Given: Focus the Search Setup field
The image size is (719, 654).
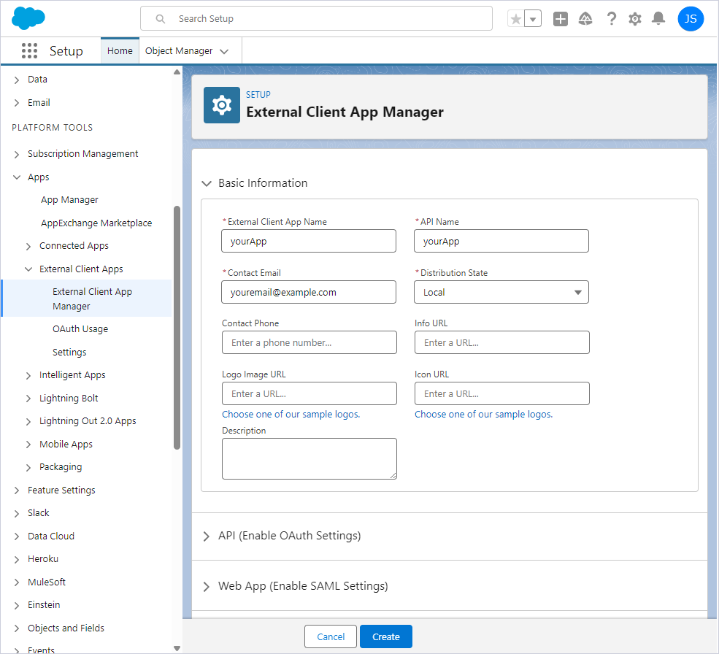Looking at the screenshot, I should click(x=316, y=19).
